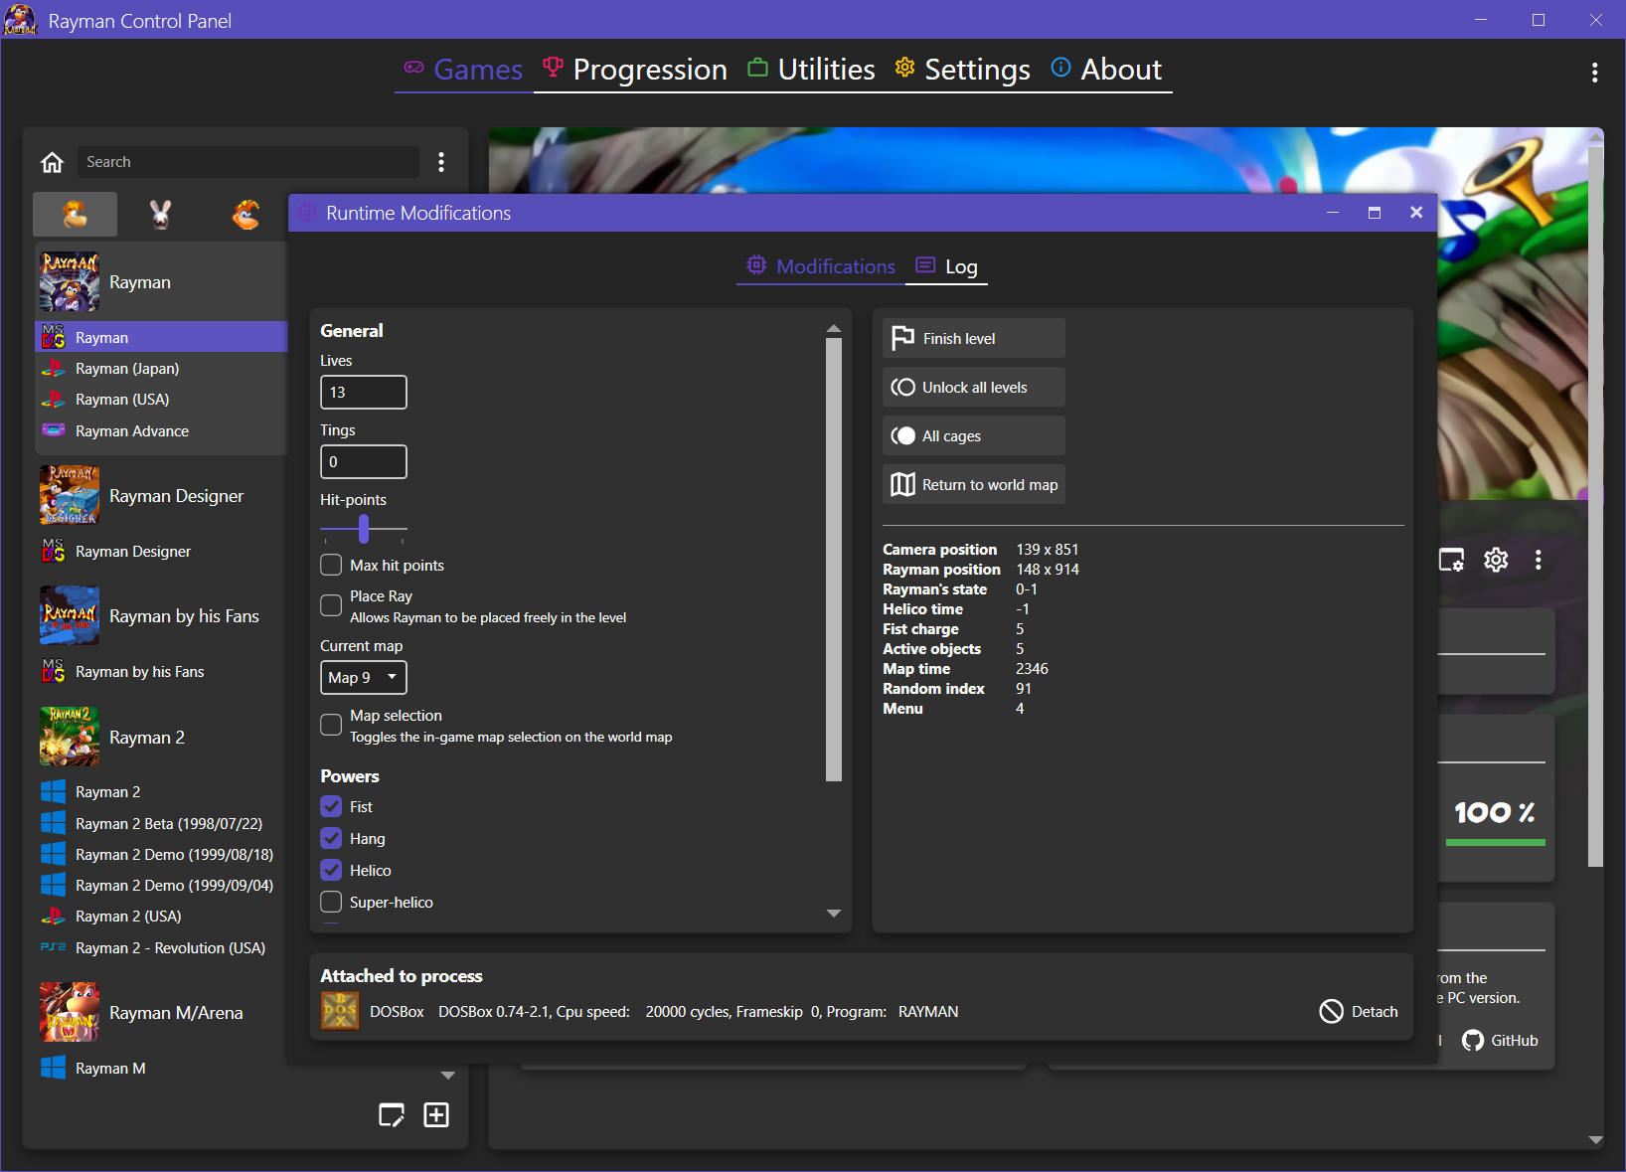
Task: Uncheck the Fist power
Action: (331, 806)
